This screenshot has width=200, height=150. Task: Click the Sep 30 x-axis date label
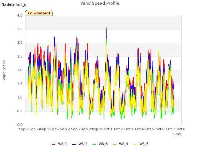point(98,129)
